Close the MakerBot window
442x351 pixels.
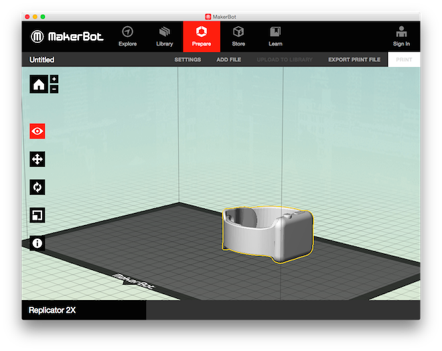tap(27, 17)
